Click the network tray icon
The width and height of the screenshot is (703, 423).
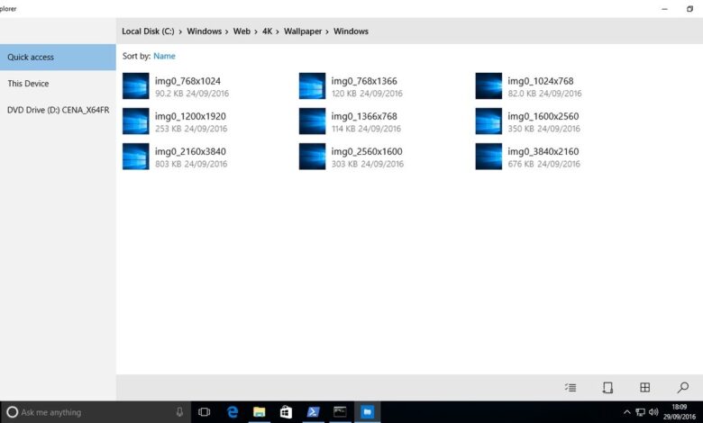click(x=640, y=412)
